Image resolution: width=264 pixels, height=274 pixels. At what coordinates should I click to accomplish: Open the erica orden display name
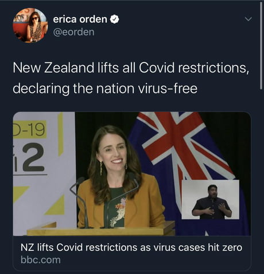pyautogui.click(x=80, y=19)
